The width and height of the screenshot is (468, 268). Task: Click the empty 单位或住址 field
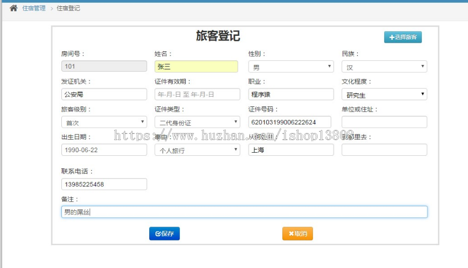[384, 122]
